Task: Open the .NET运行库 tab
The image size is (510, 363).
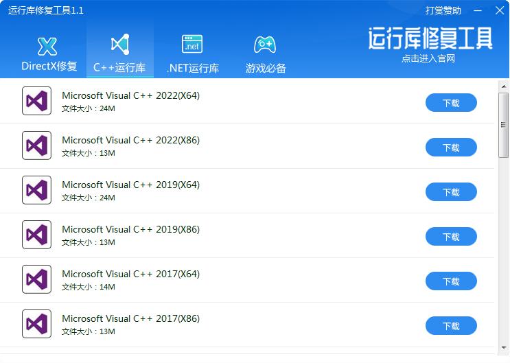Action: pyautogui.click(x=193, y=54)
